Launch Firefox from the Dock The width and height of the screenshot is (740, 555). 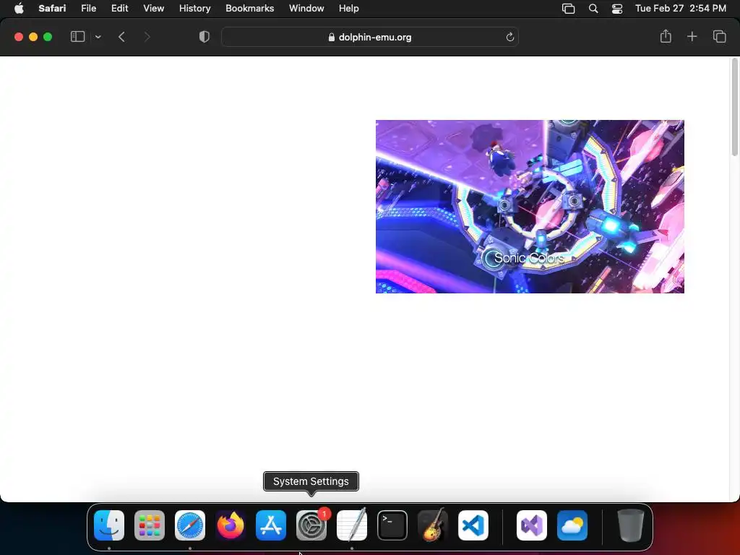[231, 525]
